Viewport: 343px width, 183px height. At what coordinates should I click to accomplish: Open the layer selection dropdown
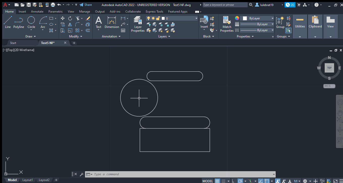(x=196, y=18)
